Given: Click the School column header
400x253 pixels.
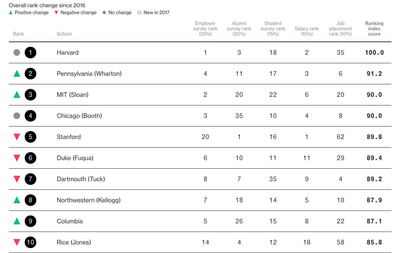Looking at the screenshot, I should click(64, 34).
